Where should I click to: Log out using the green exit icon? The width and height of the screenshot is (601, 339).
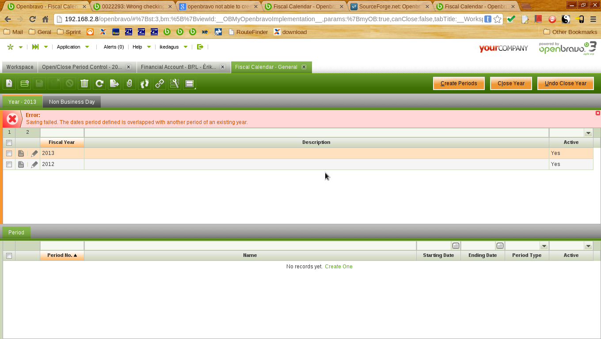pyautogui.click(x=200, y=47)
